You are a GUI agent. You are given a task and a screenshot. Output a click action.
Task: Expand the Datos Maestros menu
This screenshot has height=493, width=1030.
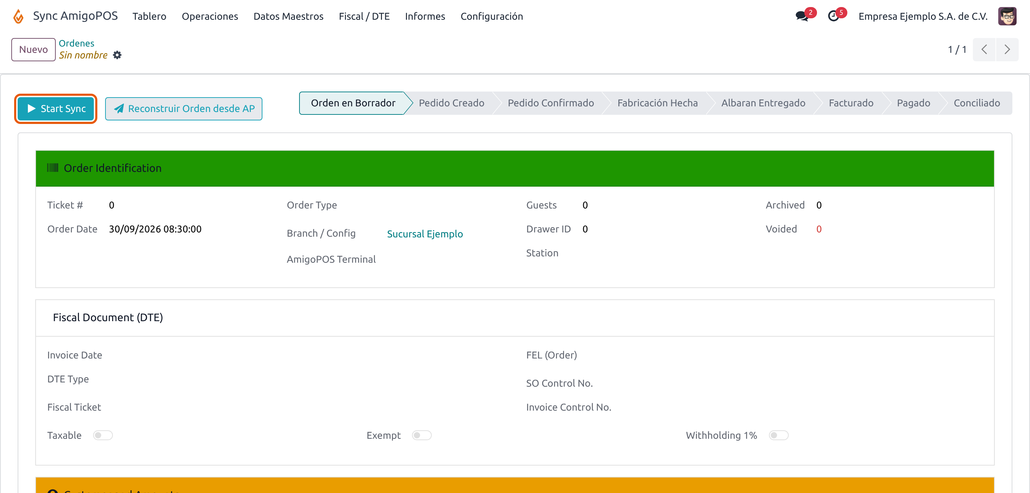pos(288,16)
